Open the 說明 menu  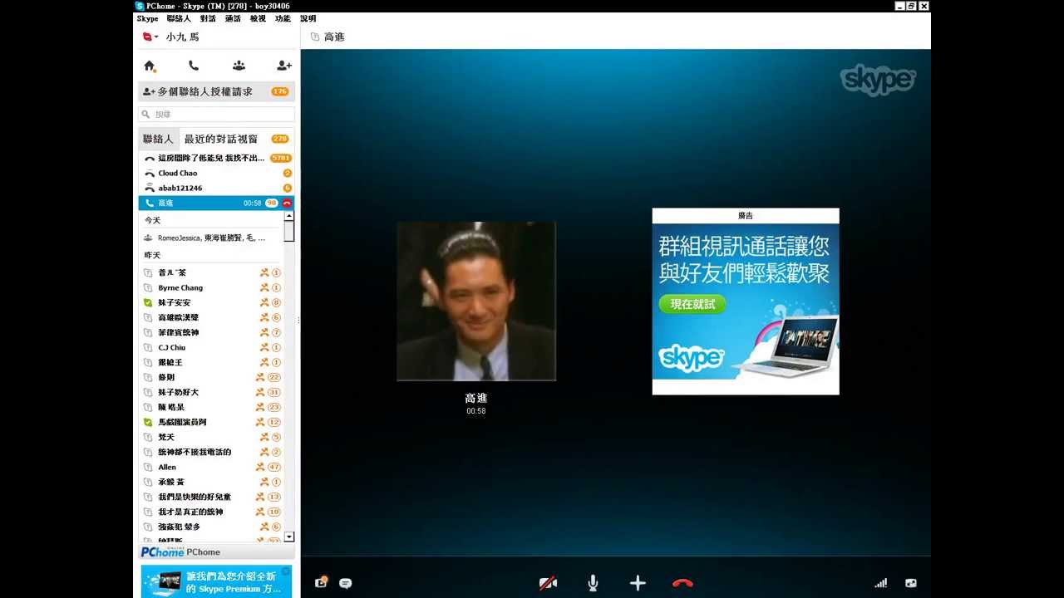pos(308,18)
